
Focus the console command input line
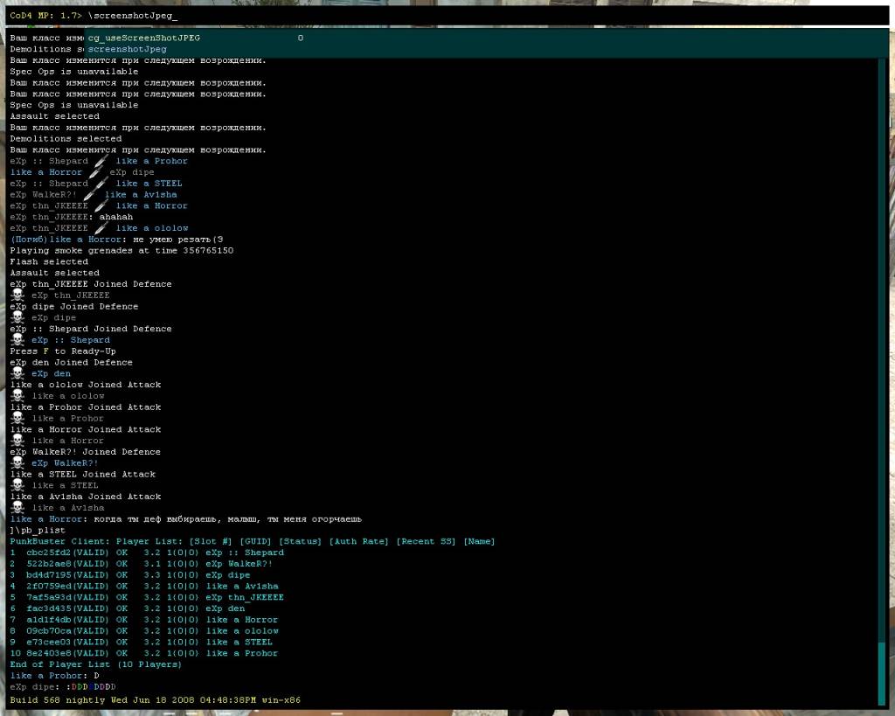(447, 16)
